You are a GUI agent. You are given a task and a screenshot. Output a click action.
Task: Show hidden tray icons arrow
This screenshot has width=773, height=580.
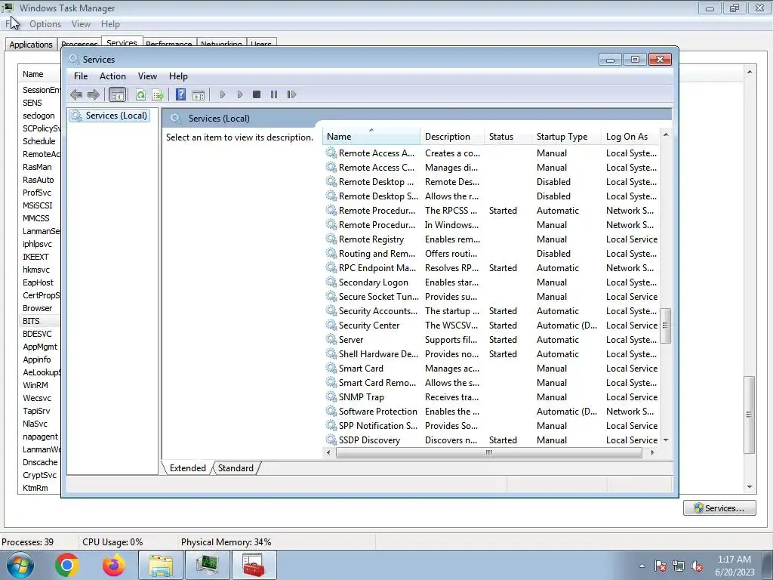[x=642, y=566]
